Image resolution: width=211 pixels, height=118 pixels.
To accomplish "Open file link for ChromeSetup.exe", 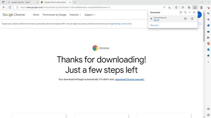I will point(156,20).
